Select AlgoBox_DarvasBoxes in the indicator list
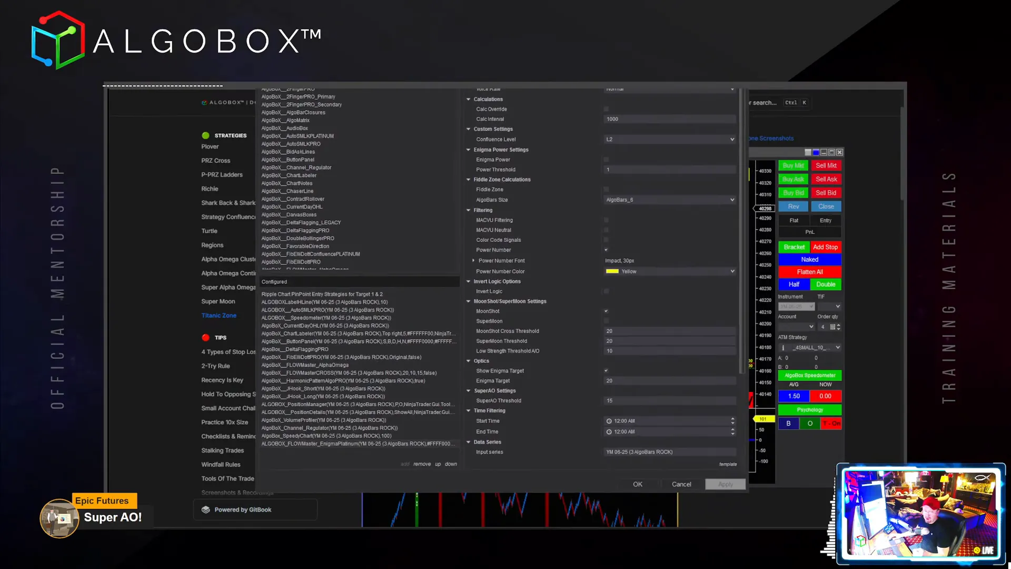 click(289, 215)
